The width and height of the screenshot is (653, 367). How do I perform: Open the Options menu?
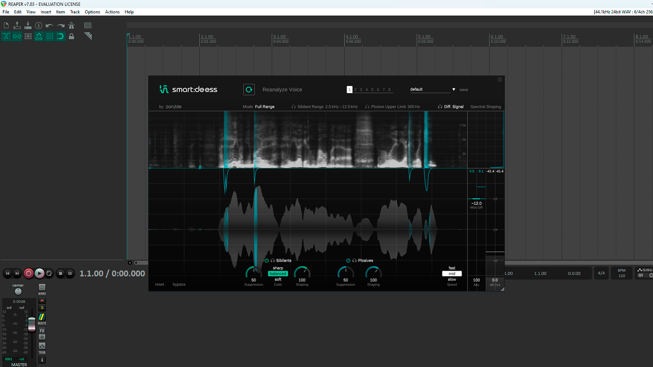click(93, 12)
